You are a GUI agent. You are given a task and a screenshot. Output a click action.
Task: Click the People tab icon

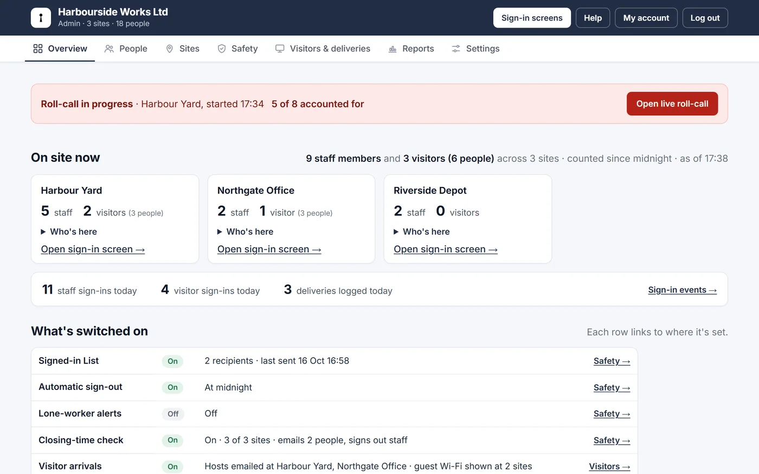click(x=109, y=49)
